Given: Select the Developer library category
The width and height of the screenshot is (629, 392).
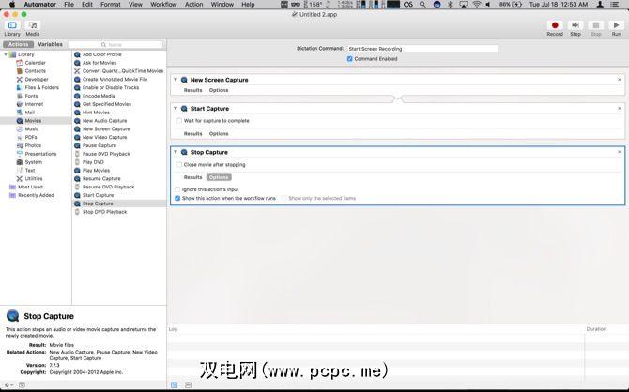Looking at the screenshot, I should [37, 80].
